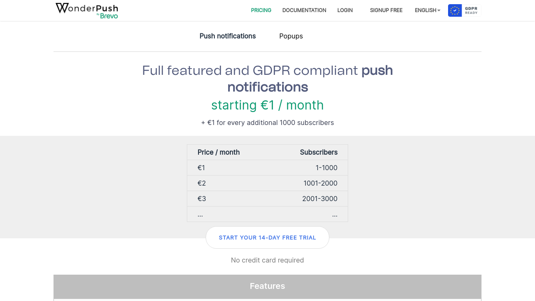Screen dimensions: 535x301
Task: Open the Documentation link
Action: 304,10
